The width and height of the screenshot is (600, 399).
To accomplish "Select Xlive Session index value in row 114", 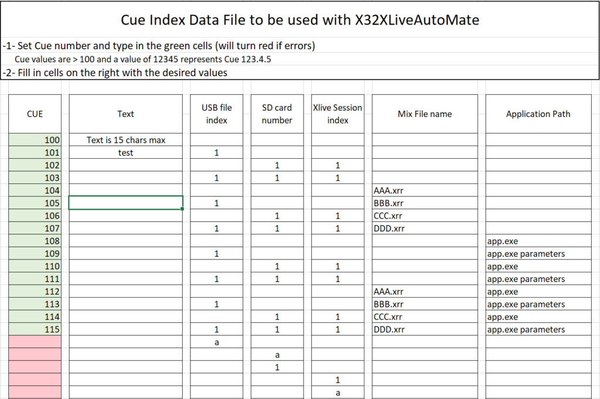I will (x=337, y=316).
